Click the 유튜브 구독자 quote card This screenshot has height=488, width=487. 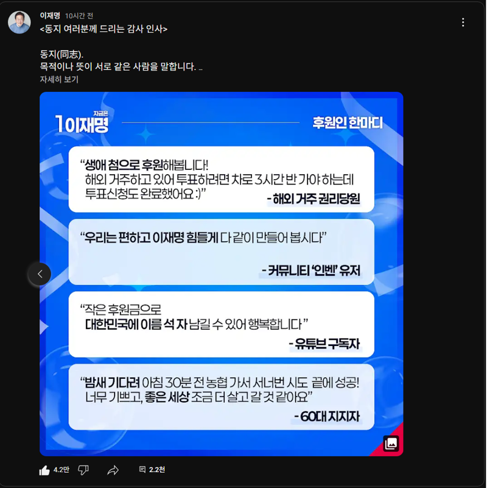(x=221, y=325)
